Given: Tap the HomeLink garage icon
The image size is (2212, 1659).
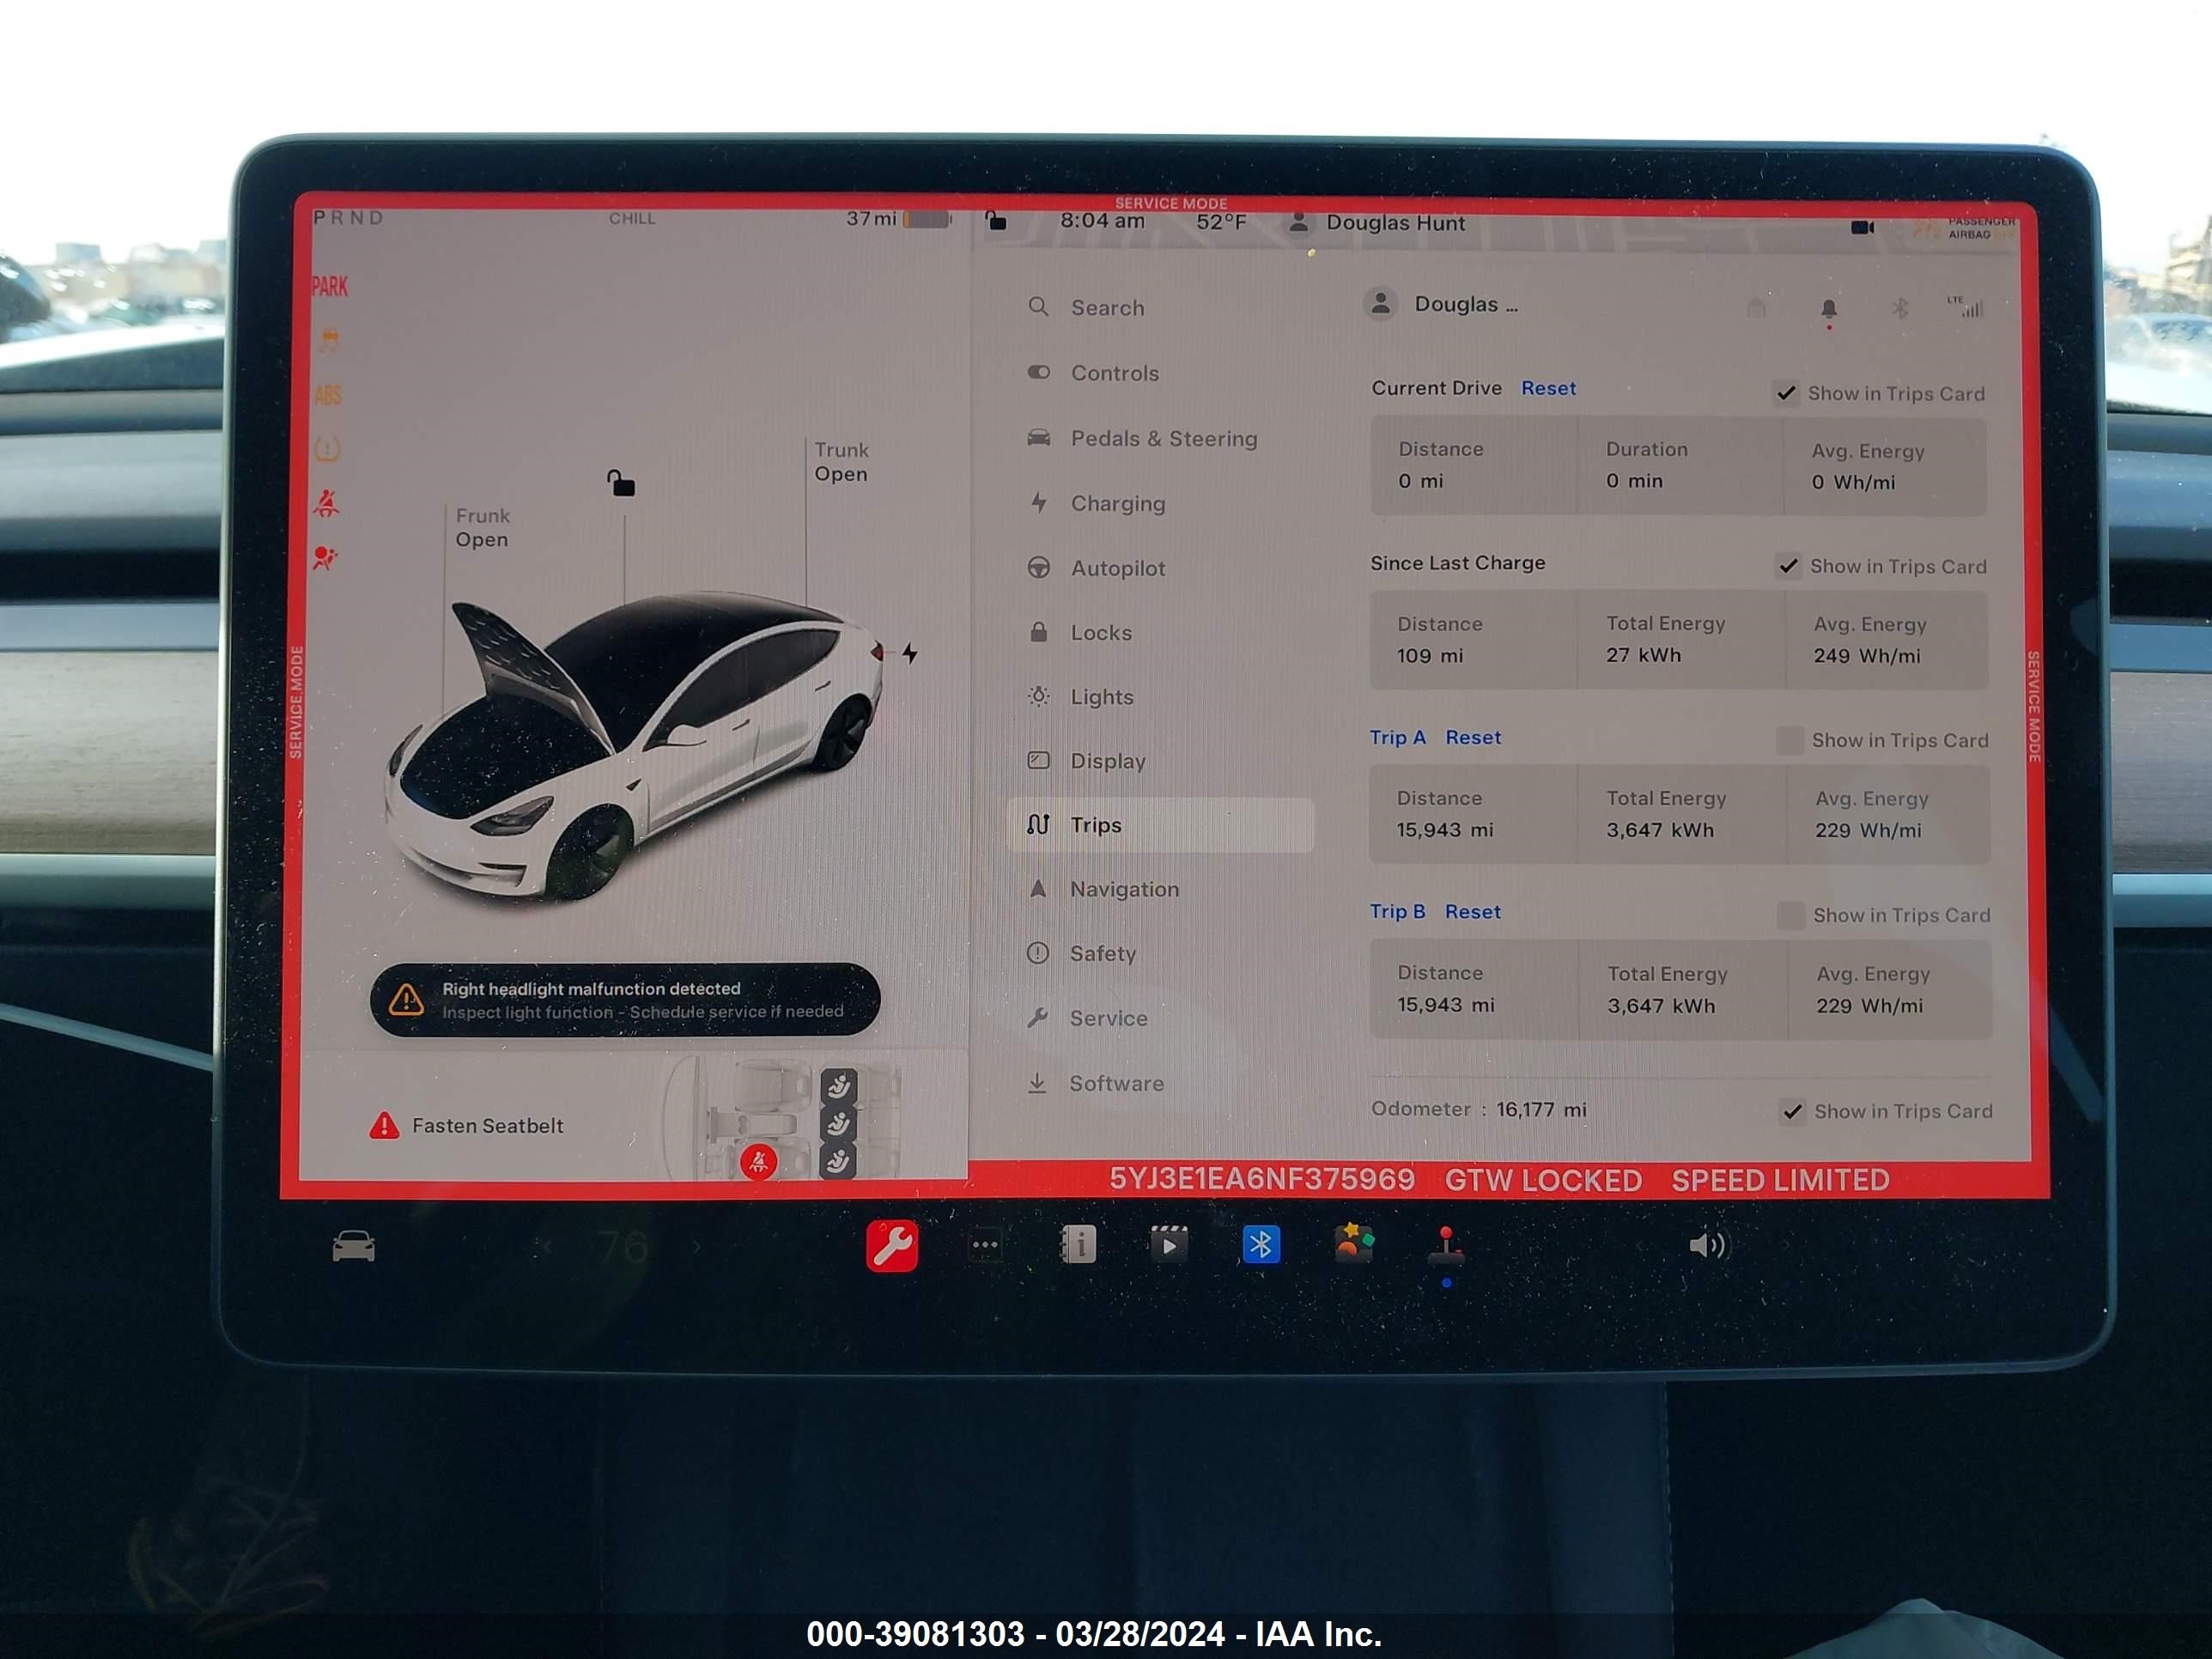Looking at the screenshot, I should click(x=1756, y=308).
